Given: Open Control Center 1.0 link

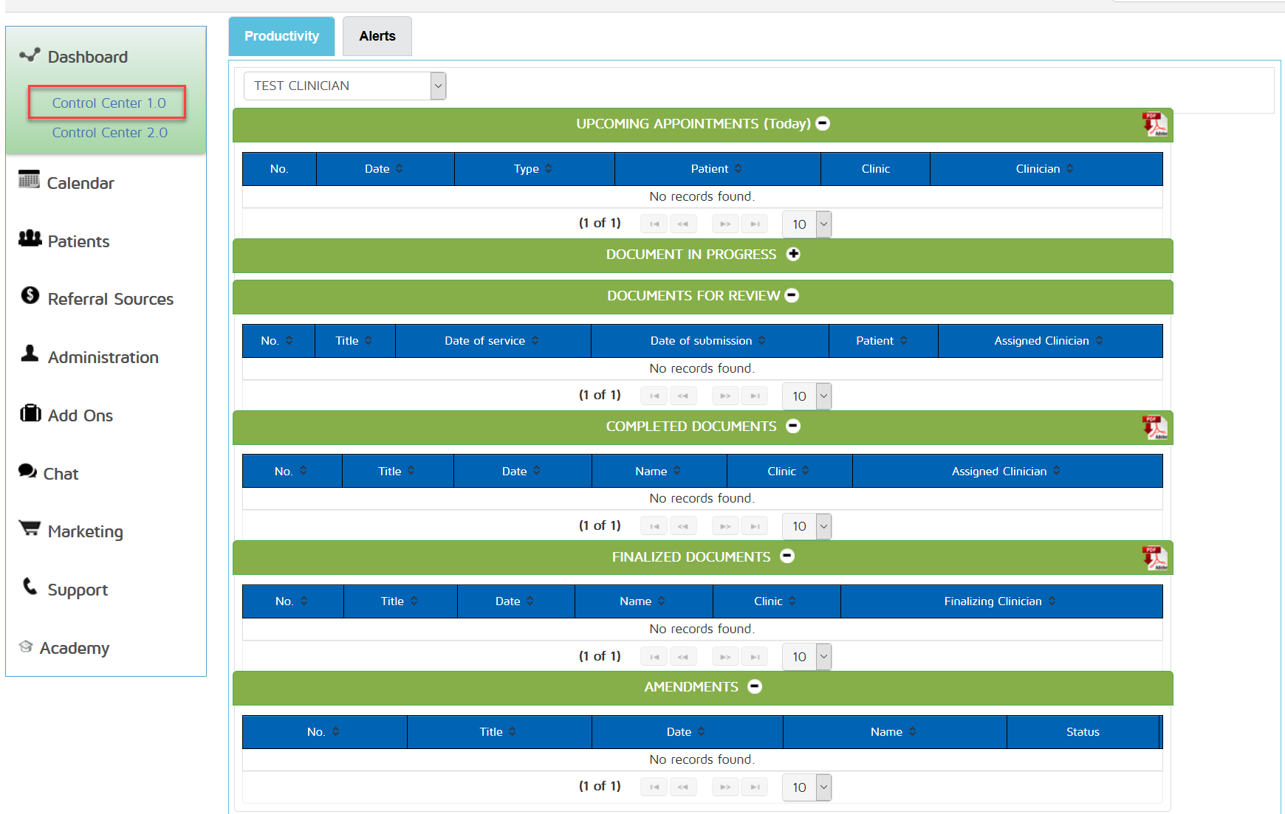Looking at the screenshot, I should [109, 103].
